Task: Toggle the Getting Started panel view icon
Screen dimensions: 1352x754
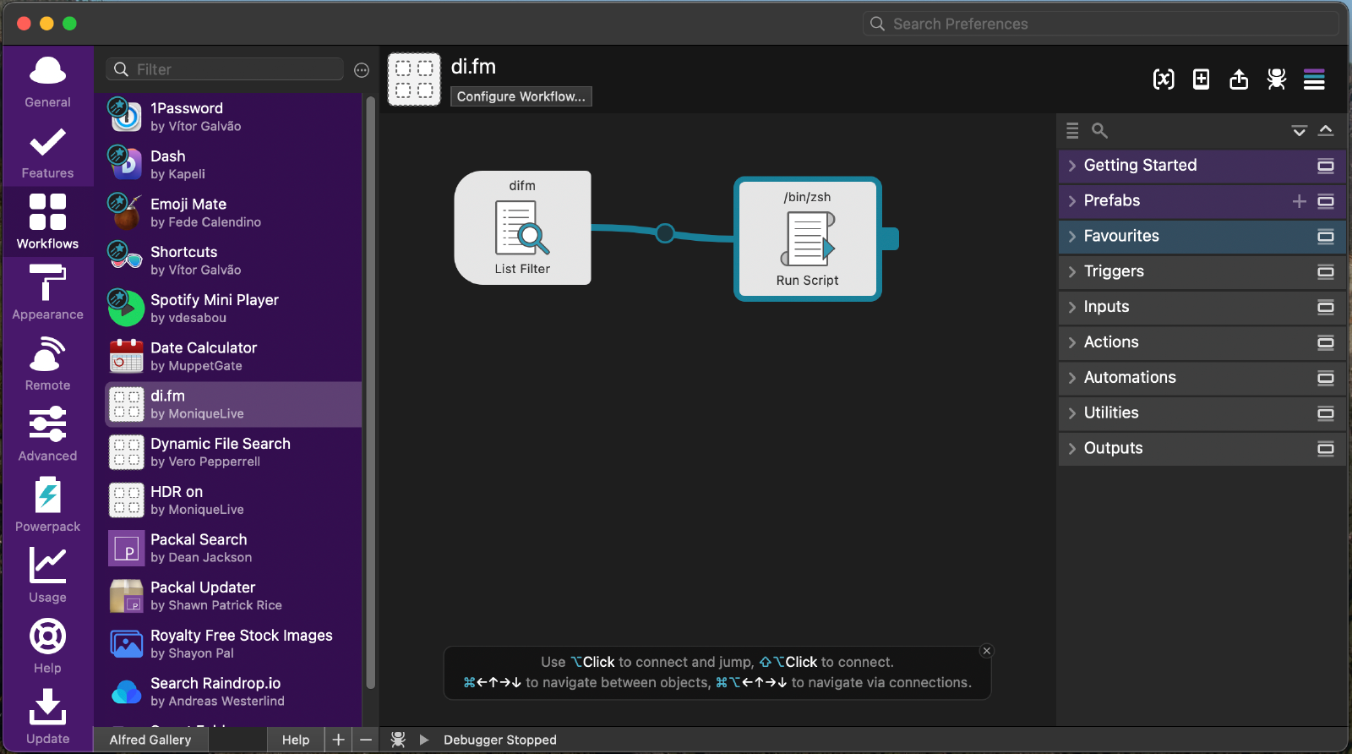Action: pyautogui.click(x=1326, y=166)
